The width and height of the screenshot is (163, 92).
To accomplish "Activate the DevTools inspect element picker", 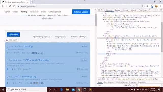I will pyautogui.click(x=99, y=10).
